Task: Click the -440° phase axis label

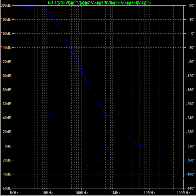Action: (190, 188)
